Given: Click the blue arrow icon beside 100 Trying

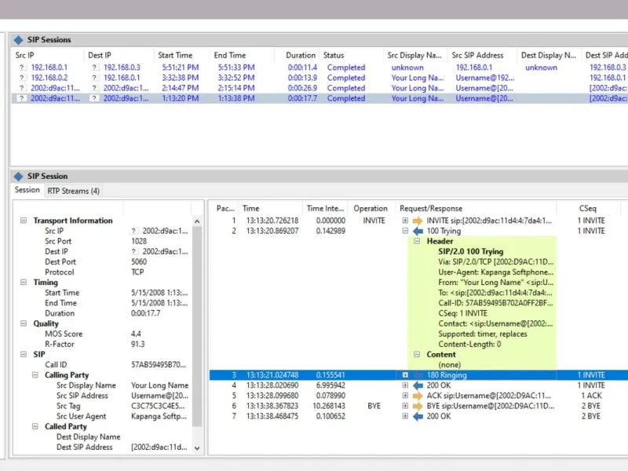Looking at the screenshot, I should coord(418,231).
